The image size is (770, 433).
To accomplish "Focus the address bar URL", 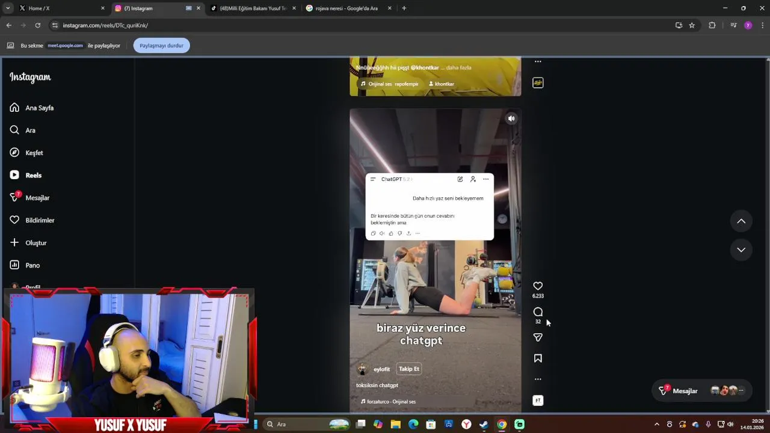I will [x=105, y=25].
